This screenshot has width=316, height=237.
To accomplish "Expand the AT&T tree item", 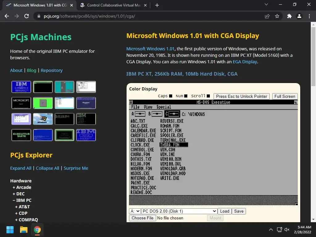I will pos(22,206).
